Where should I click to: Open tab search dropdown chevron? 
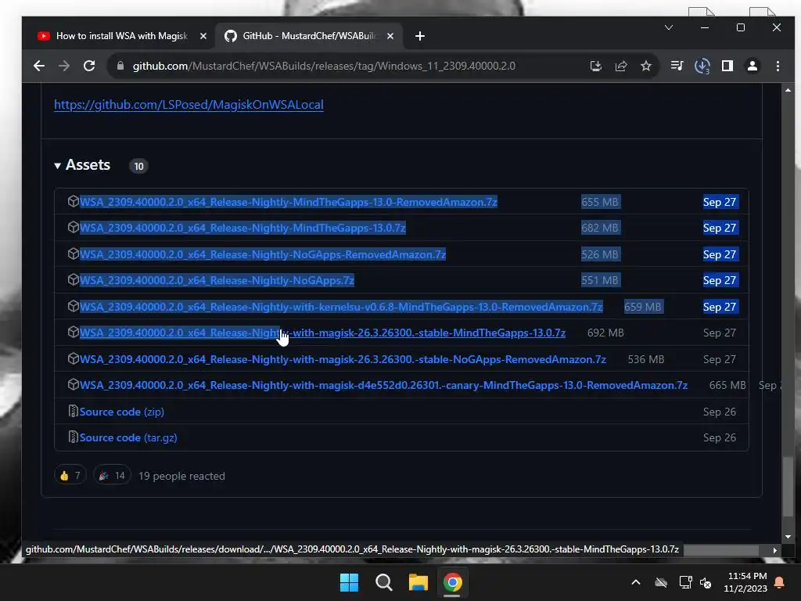tap(669, 27)
